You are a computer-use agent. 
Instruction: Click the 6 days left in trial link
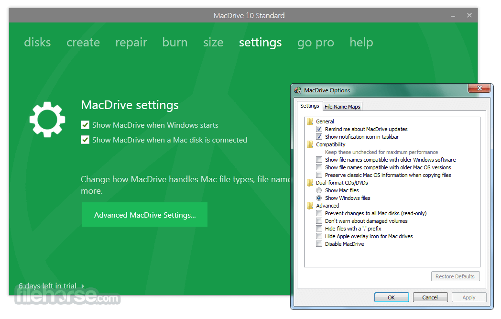point(48,286)
